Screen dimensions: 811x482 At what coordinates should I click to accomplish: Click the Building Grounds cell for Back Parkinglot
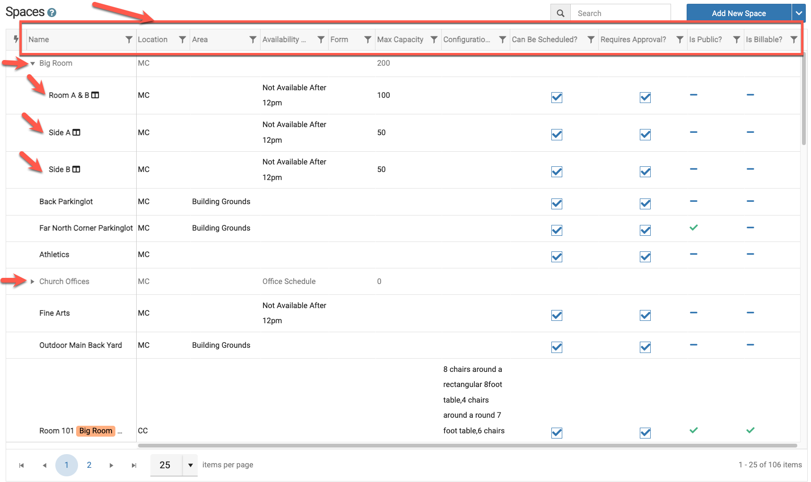(x=221, y=202)
